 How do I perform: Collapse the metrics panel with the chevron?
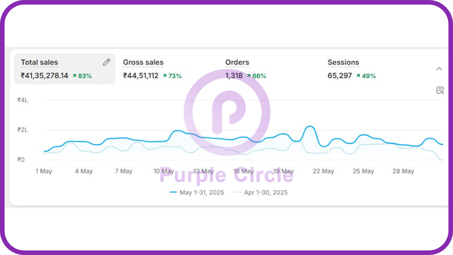pyautogui.click(x=439, y=69)
